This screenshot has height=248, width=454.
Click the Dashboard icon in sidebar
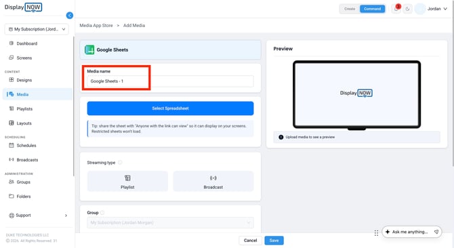pyautogui.click(x=12, y=43)
